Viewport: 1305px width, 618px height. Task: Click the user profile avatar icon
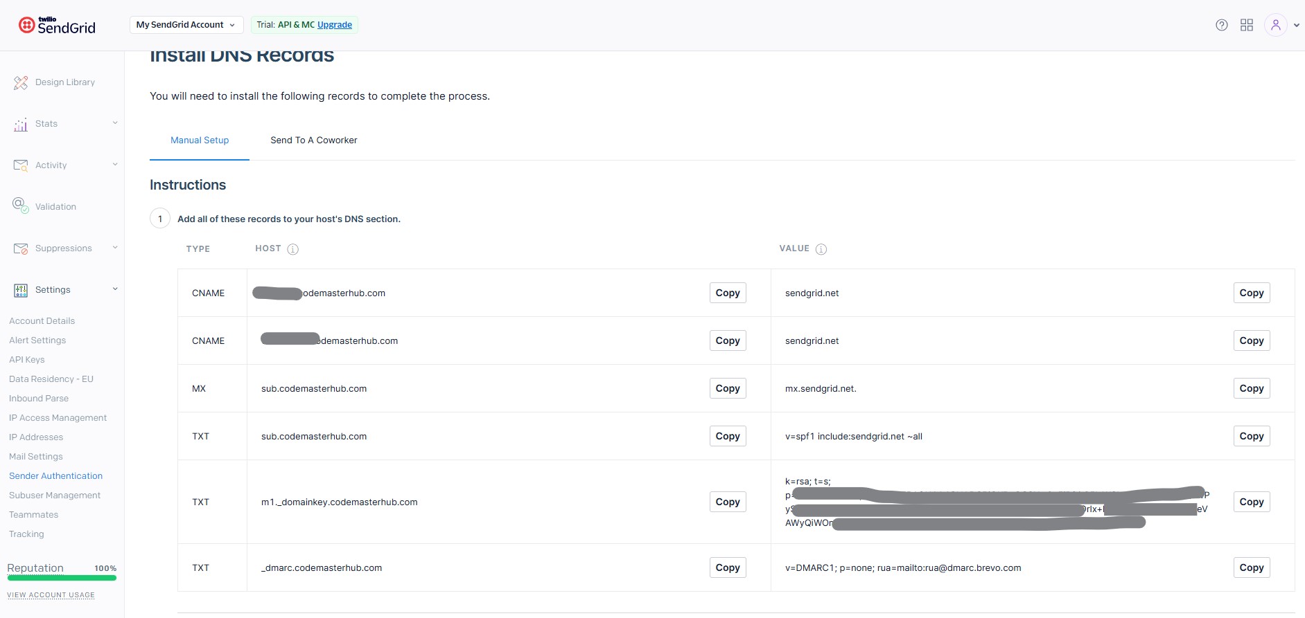(1275, 25)
